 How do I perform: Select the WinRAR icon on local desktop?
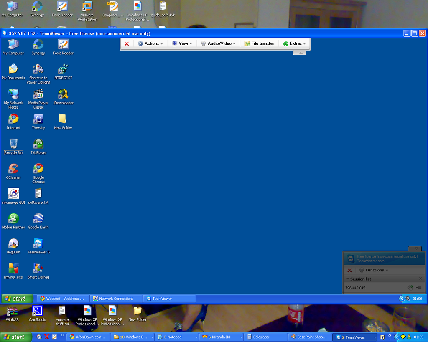tap(12, 314)
